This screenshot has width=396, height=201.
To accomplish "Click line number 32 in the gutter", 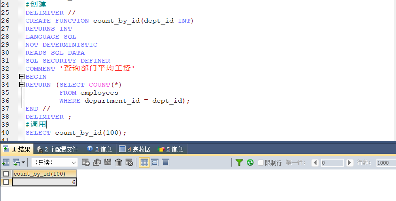I will 5,69.
